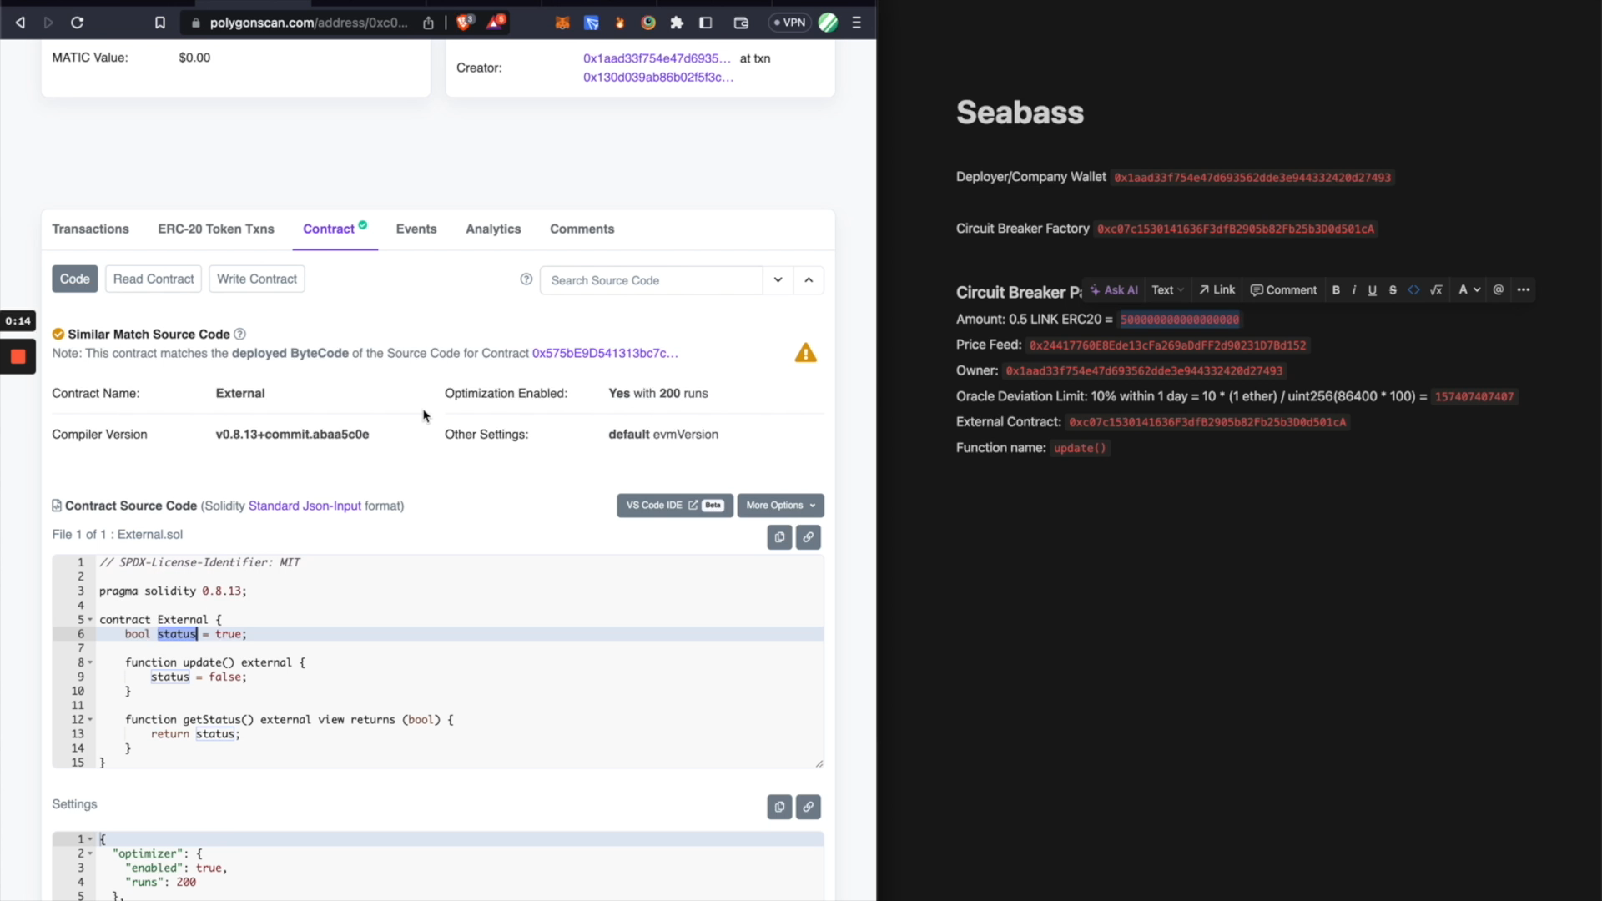Click Link in Notion formatting toolbar
Image resolution: width=1602 pixels, height=901 pixels.
1217,289
